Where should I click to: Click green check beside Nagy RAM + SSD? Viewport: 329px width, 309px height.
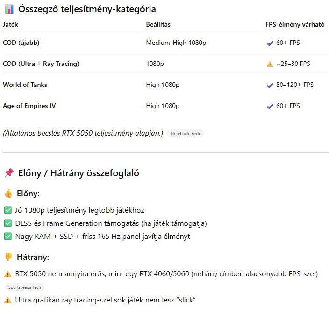tap(7, 237)
